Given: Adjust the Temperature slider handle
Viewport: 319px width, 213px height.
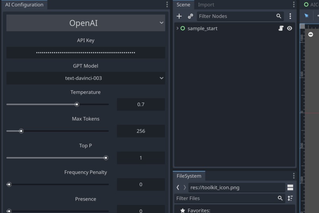Looking at the screenshot, I should point(77,104).
